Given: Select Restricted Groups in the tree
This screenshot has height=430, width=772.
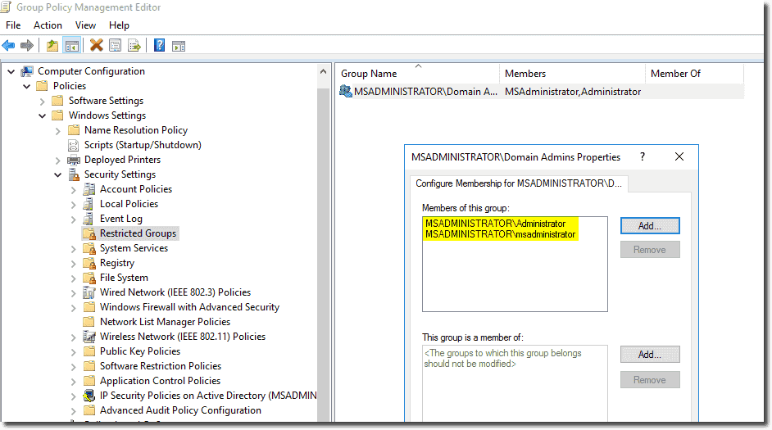Looking at the screenshot, I should 138,233.
